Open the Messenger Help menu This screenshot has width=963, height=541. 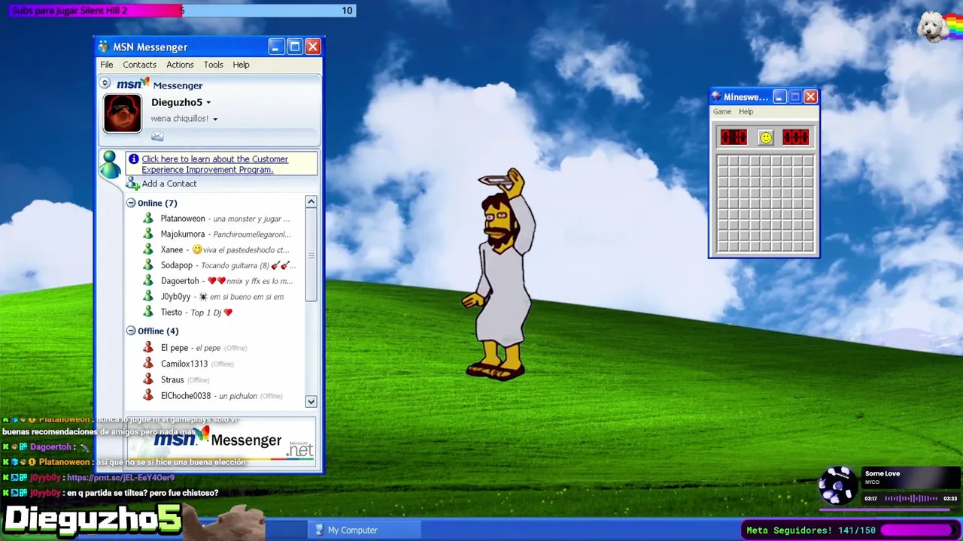coord(241,65)
